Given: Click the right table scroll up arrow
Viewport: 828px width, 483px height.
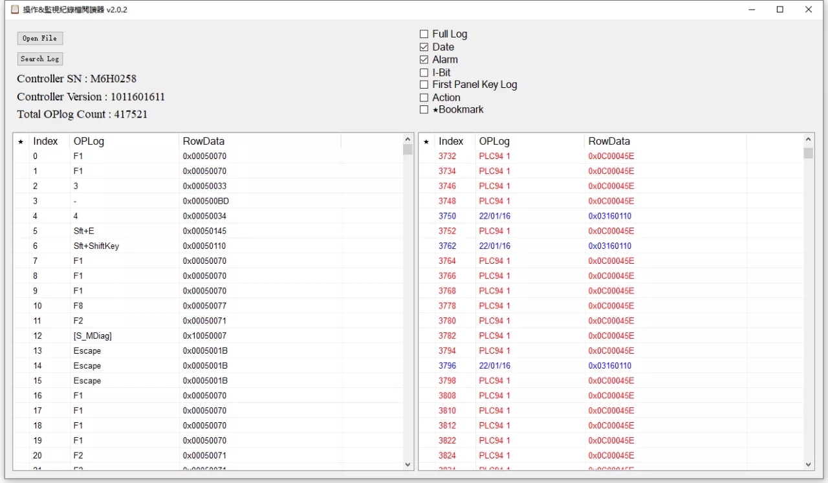Looking at the screenshot, I should [809, 139].
